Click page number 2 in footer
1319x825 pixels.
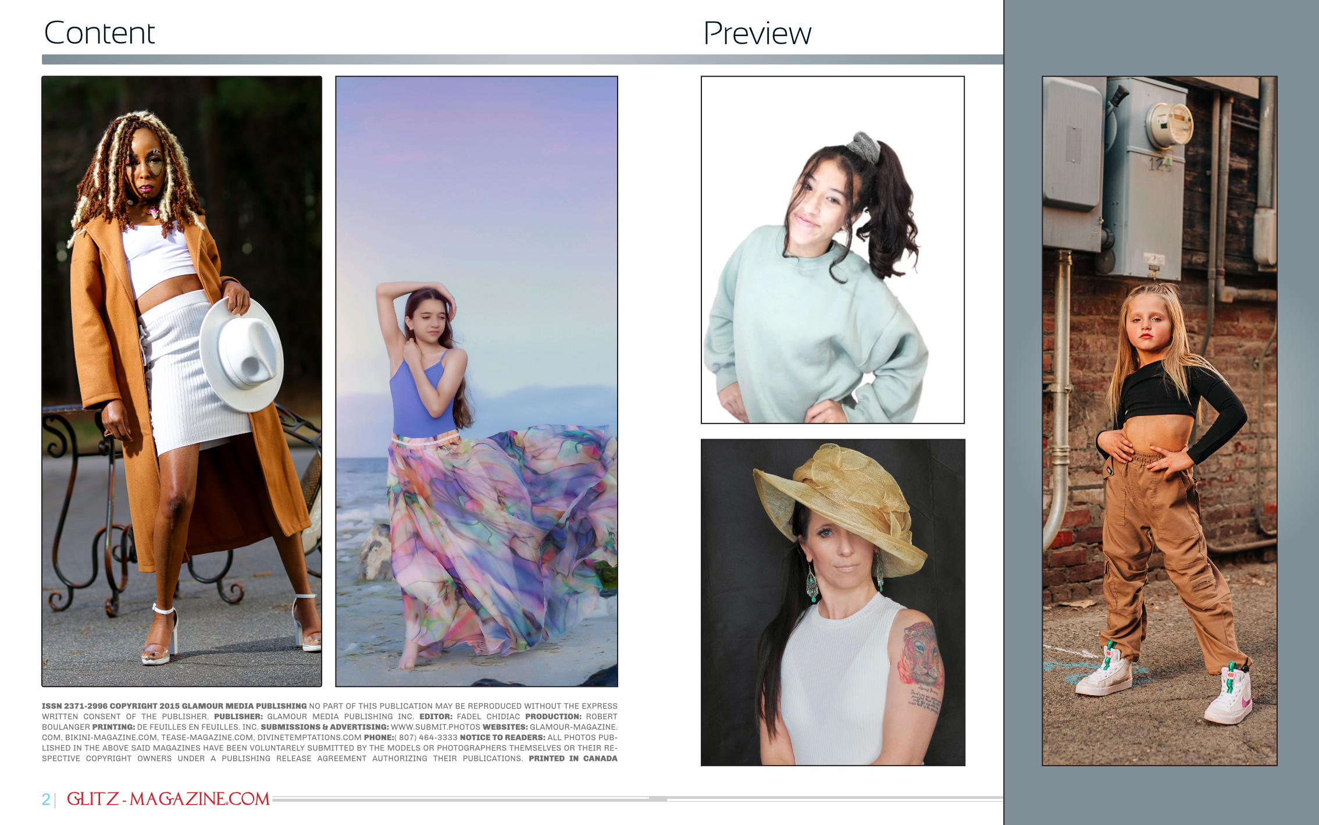tap(46, 799)
